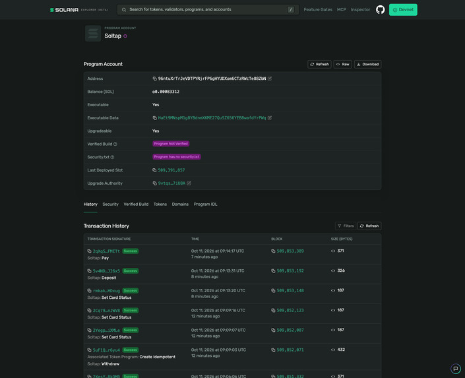
Task: Click timestamp Oct 11, 2026 at 09:14:17 UTC
Action: [218, 251]
